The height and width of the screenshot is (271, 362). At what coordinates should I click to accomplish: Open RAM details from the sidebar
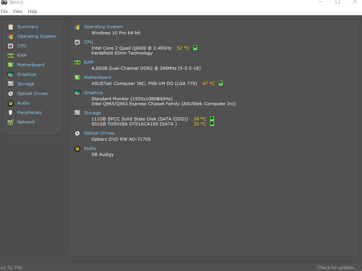(x=22, y=55)
